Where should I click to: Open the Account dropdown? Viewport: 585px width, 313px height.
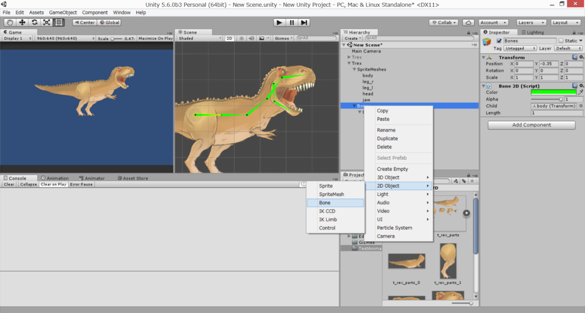[x=493, y=22]
